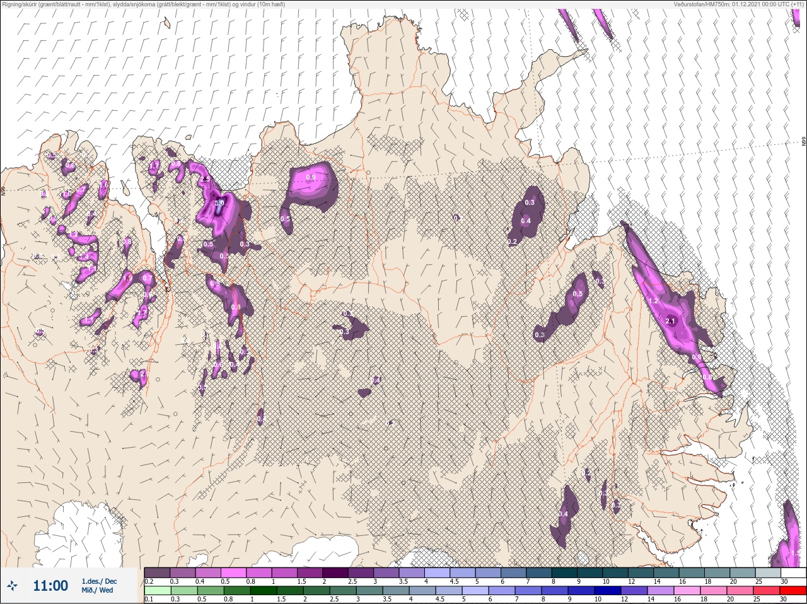
Task: Pick the red 30 lower legend swatch
Action: point(793,591)
